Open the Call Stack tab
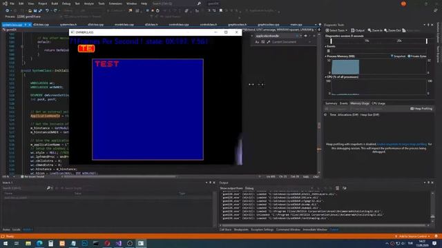This screenshot has height=248, width=442. click(226, 229)
